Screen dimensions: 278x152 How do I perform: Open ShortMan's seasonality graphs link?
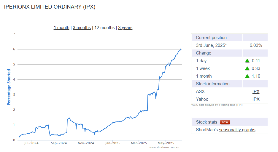[x=237, y=130]
